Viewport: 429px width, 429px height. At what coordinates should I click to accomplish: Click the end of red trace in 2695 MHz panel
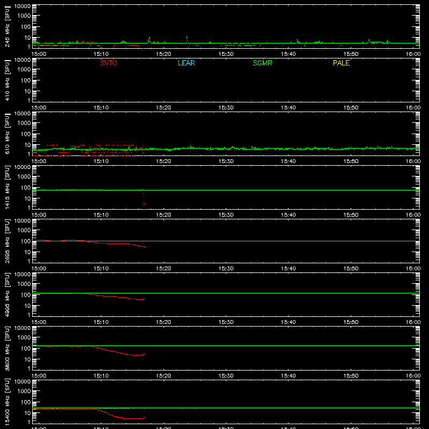click(x=145, y=247)
